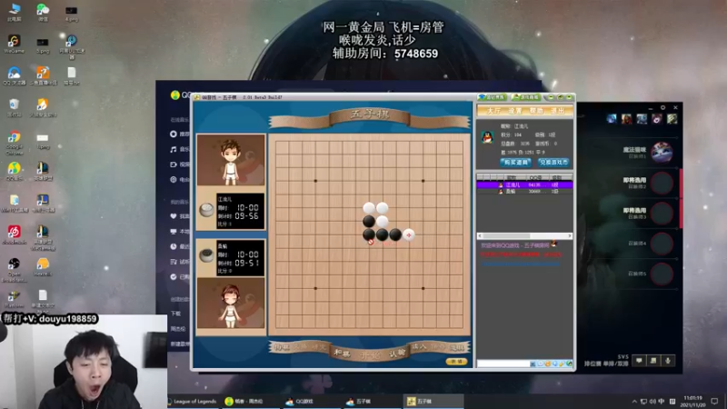Click 和棋 to offer a draw
This screenshot has width=727, height=409.
point(343,353)
